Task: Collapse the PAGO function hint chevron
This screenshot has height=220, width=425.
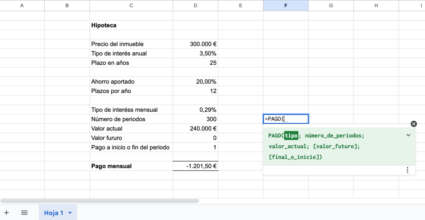Action: click(x=408, y=135)
